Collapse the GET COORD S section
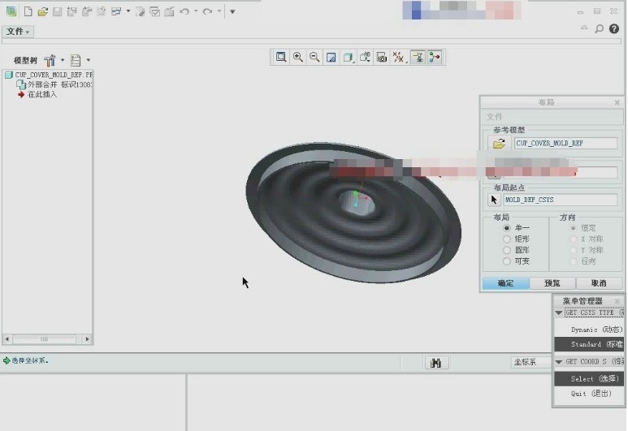The width and height of the screenshot is (628, 431). [559, 362]
